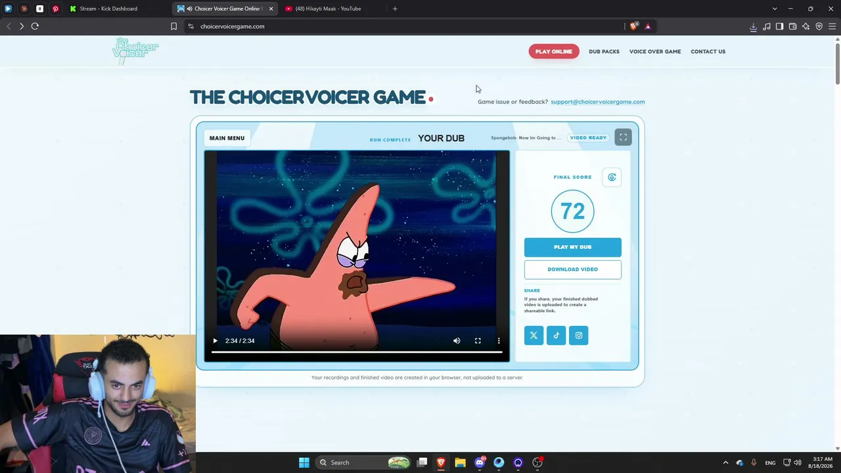Open the Brave VPN shield icon
Viewport: 841px width, 473px height.
[x=819, y=26]
